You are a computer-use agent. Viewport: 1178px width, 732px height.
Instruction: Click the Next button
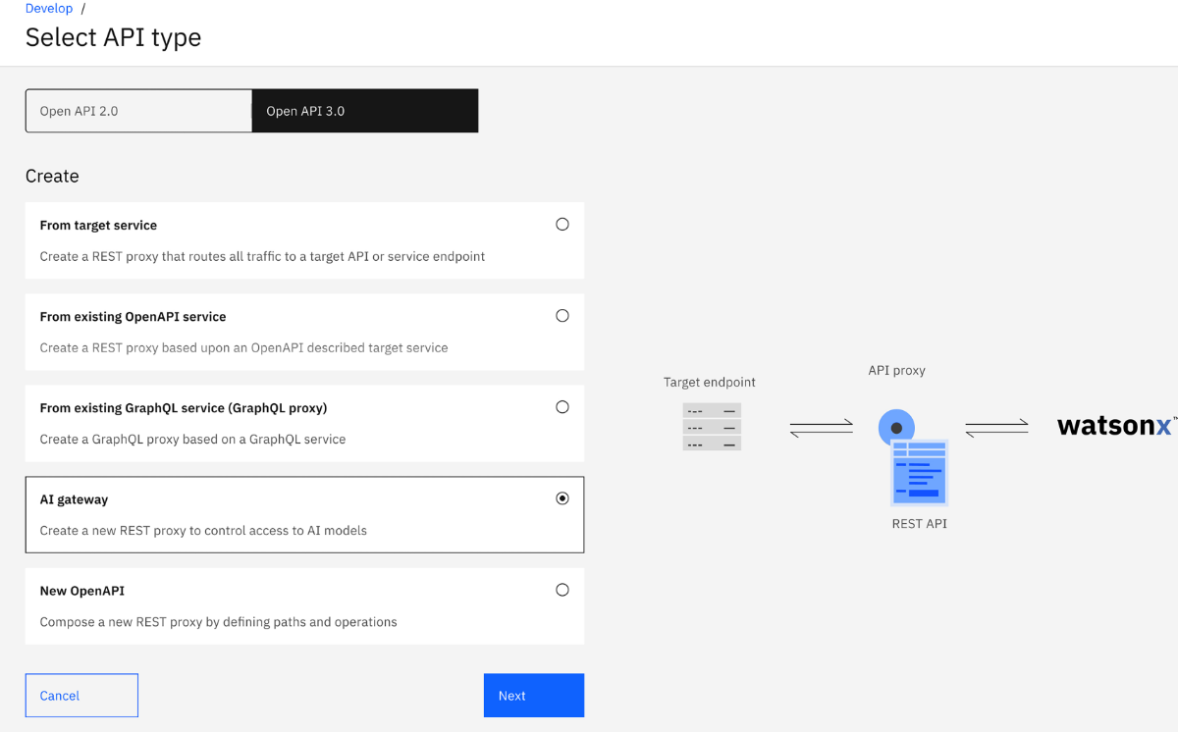pyautogui.click(x=534, y=696)
